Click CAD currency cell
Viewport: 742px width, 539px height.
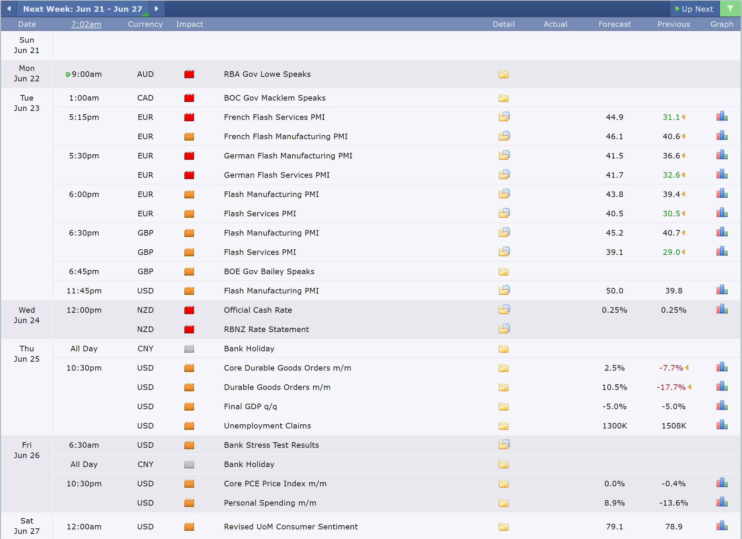point(145,98)
